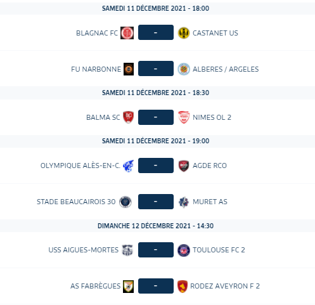Viewport: 315px width, 305px height.
Task: Click the Olympique Alès blue logo
Action: tap(129, 165)
